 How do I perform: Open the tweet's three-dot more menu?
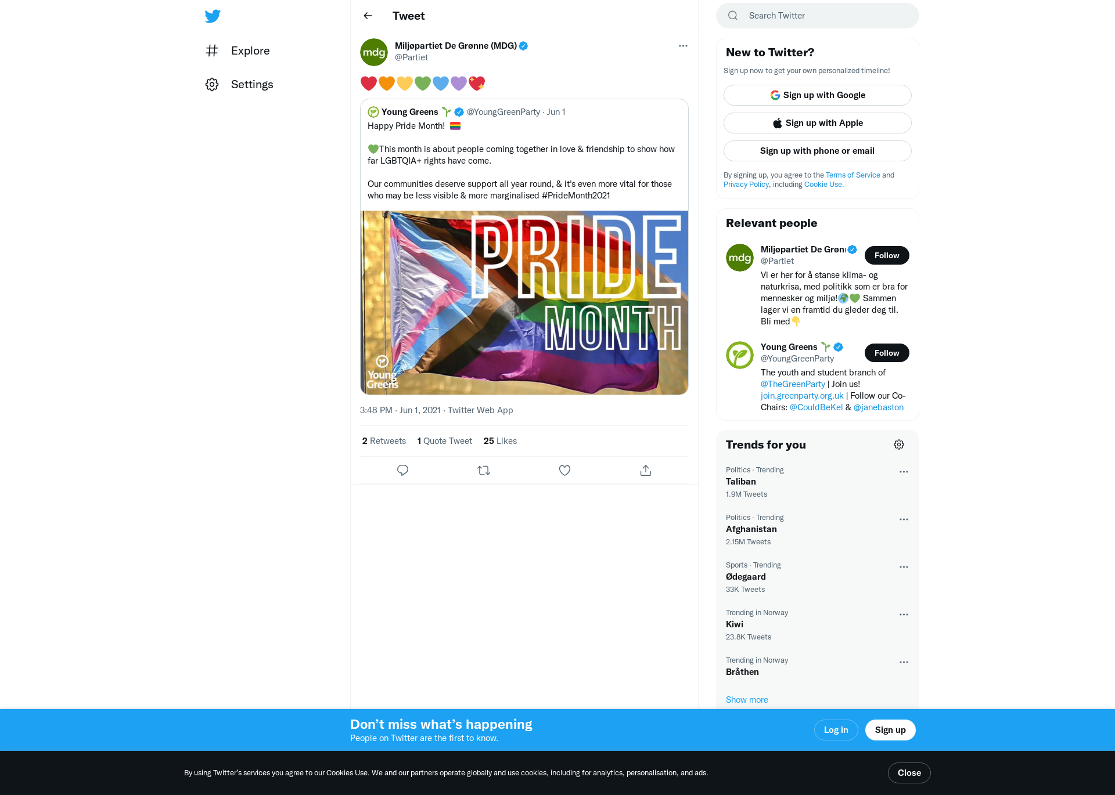tap(683, 46)
